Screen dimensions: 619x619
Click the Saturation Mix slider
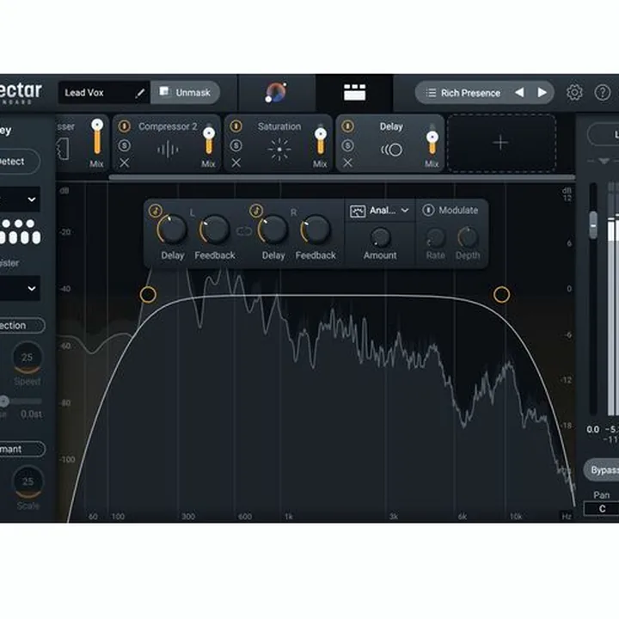point(321,138)
